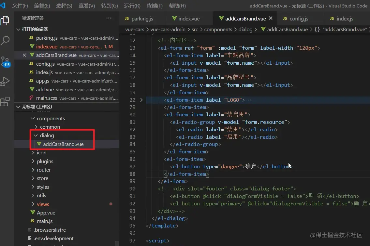
Task: Open app.js from open editors list
Action: click(x=67, y=81)
